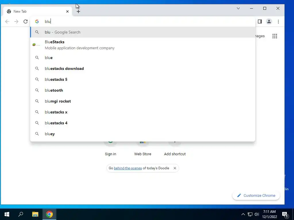
Task: Click Customize Chrome button
Action: [256, 195]
